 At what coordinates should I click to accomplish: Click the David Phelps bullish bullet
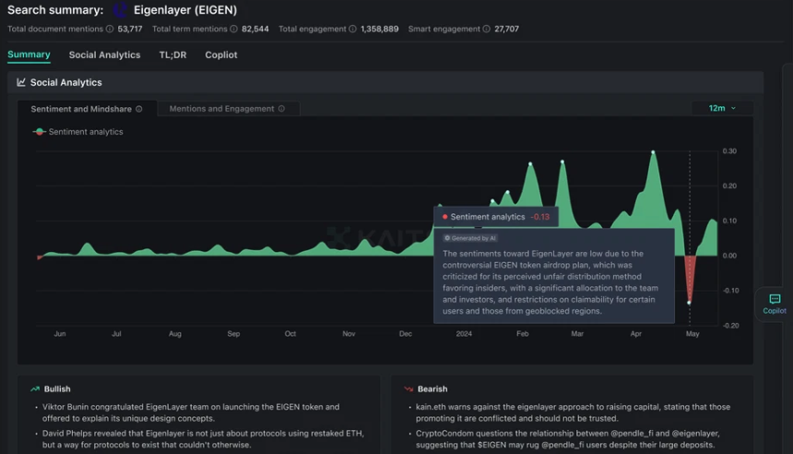pos(203,439)
